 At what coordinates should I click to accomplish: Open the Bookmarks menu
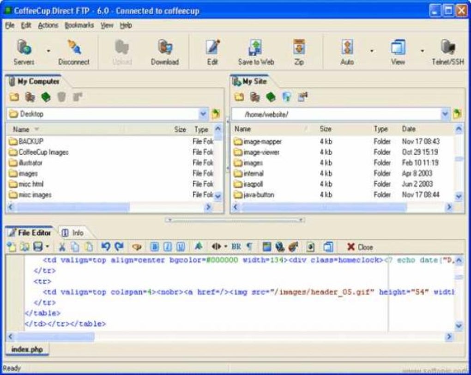click(79, 25)
